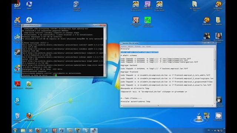The height and width of the screenshot is (133, 237).
Task: Open Skype from the taskbar
Action: pos(46,130)
